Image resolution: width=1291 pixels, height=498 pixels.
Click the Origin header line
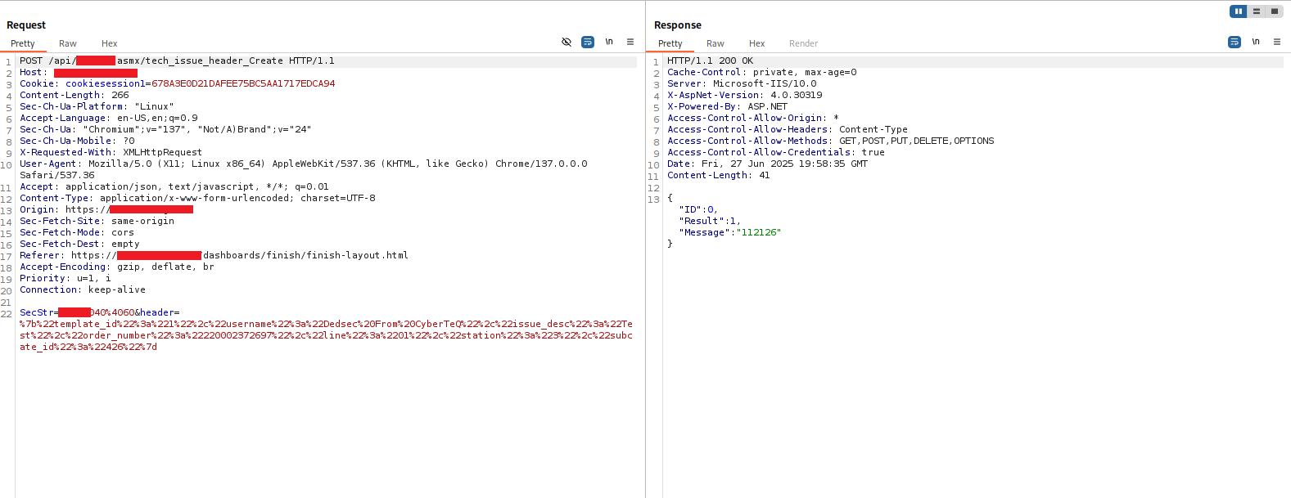106,209
